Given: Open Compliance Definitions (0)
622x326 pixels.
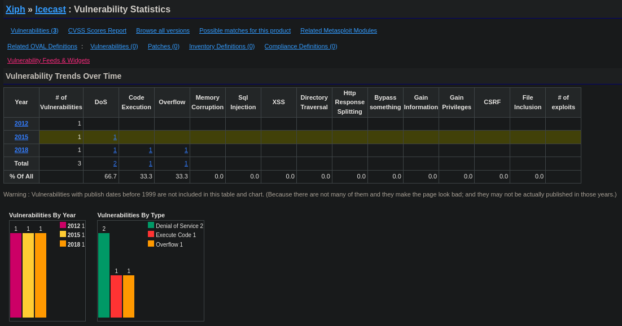Looking at the screenshot, I should (301, 46).
